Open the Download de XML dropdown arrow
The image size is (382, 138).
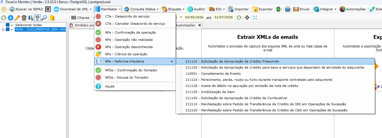(x=91, y=9)
